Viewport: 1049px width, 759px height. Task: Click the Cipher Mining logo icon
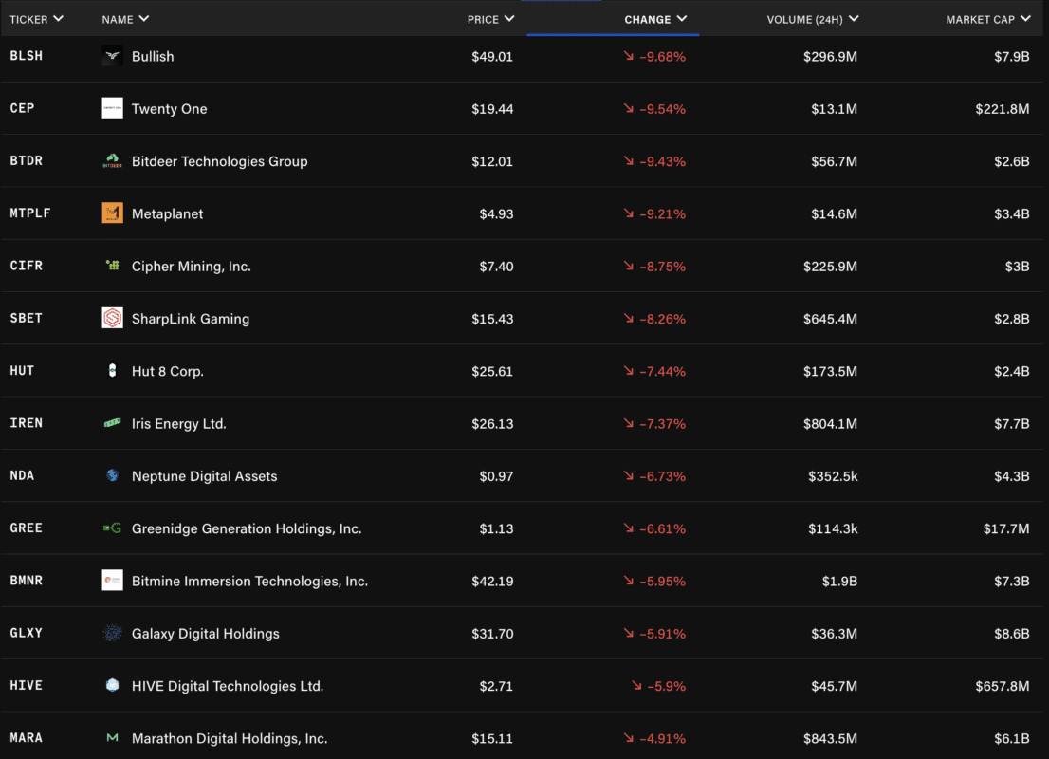pos(112,266)
